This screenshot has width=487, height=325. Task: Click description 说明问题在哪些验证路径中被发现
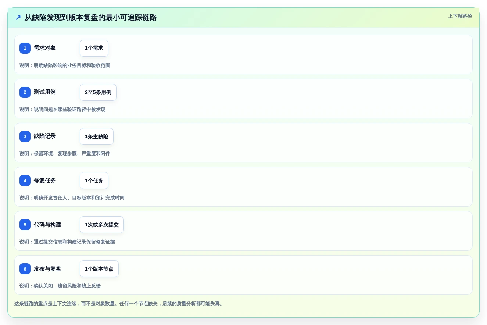[x=69, y=110]
